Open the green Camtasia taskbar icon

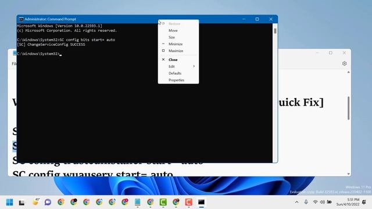[x=163, y=202]
